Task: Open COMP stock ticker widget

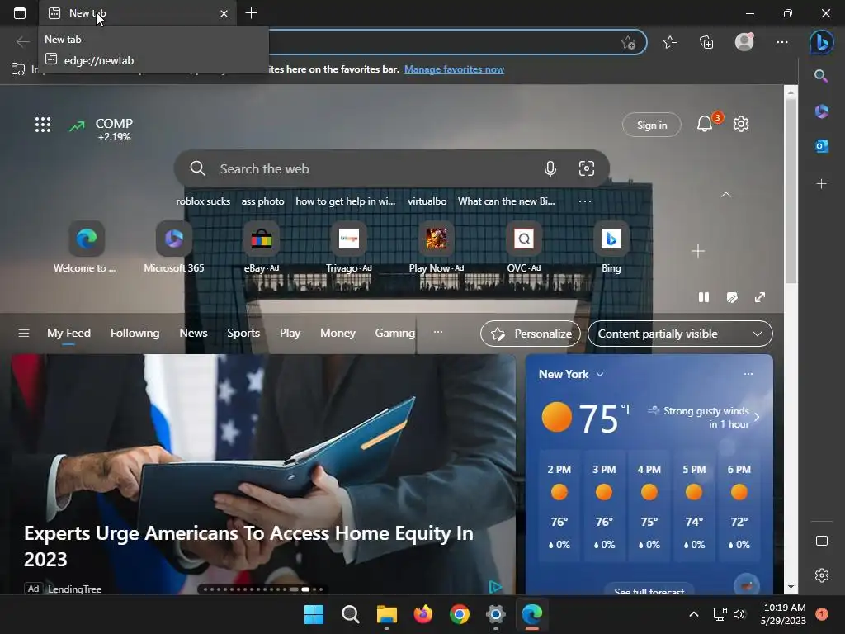Action: pos(101,130)
